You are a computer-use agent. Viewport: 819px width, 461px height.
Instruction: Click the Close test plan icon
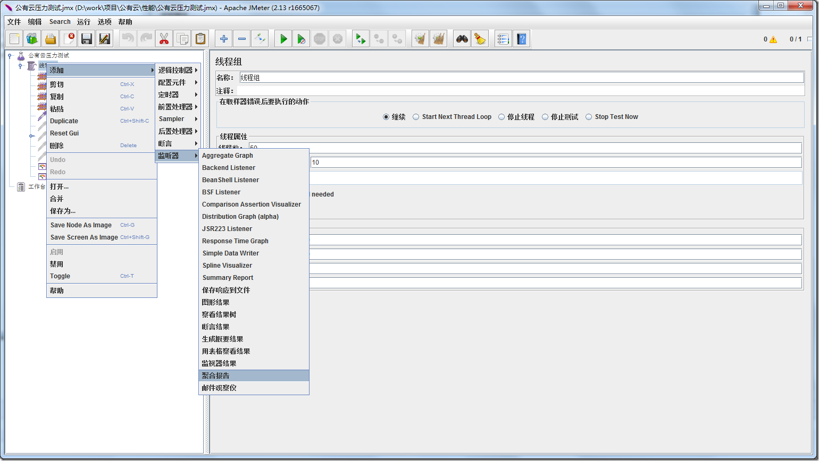(69, 39)
